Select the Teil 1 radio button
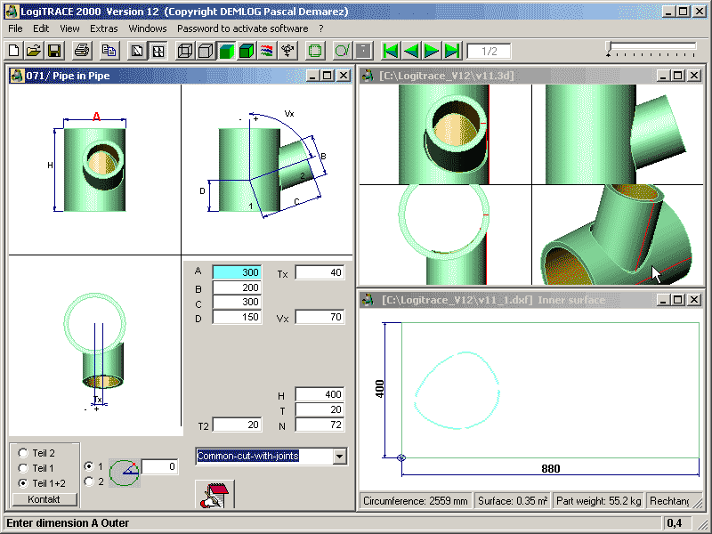The image size is (712, 534). click(23, 468)
